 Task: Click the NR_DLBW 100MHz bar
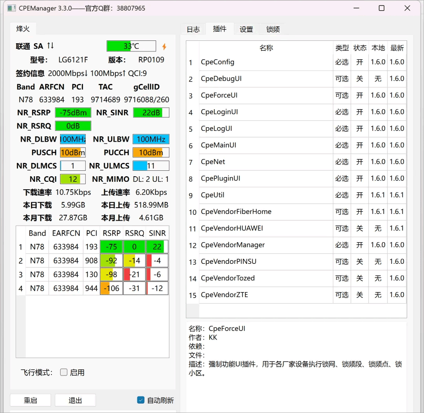[73, 139]
